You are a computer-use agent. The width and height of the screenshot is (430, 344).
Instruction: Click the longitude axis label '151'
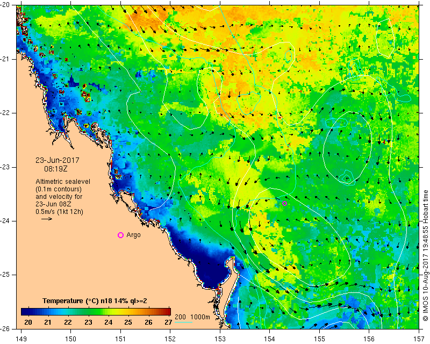[120, 339]
